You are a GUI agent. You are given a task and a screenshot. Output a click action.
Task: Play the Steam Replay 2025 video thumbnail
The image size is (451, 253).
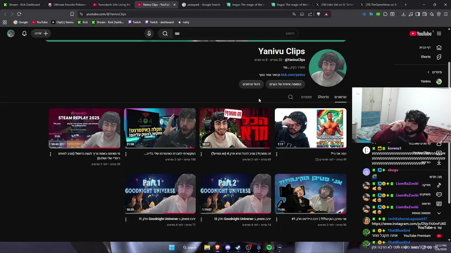85,128
